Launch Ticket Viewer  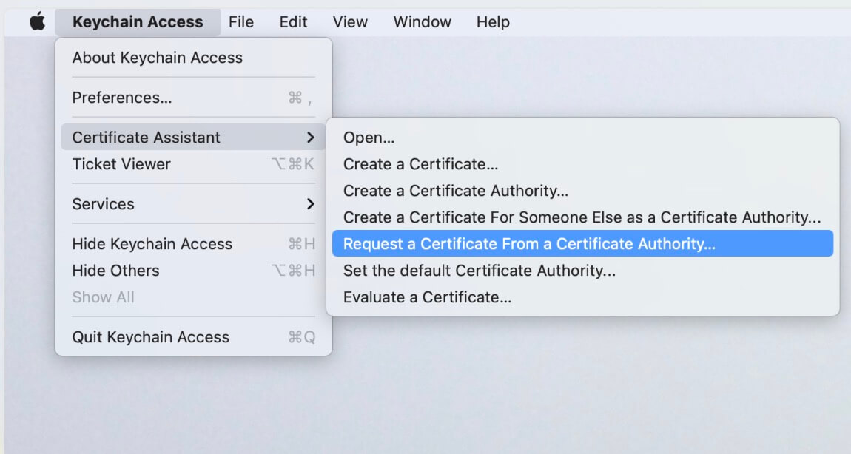[x=121, y=164]
